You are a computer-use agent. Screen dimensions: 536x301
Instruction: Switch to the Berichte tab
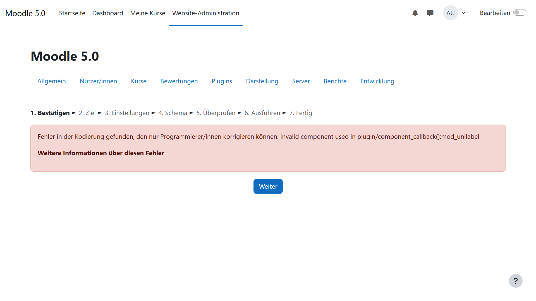tap(335, 81)
